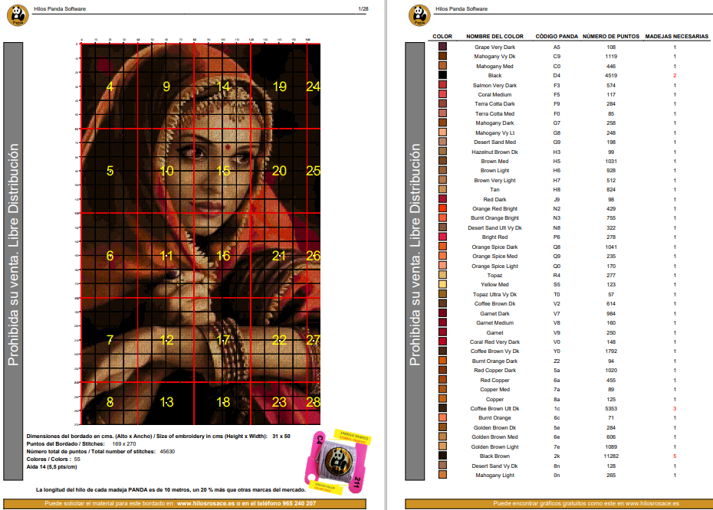
Task: Click the total stitches value 45630
Action: pos(167,451)
